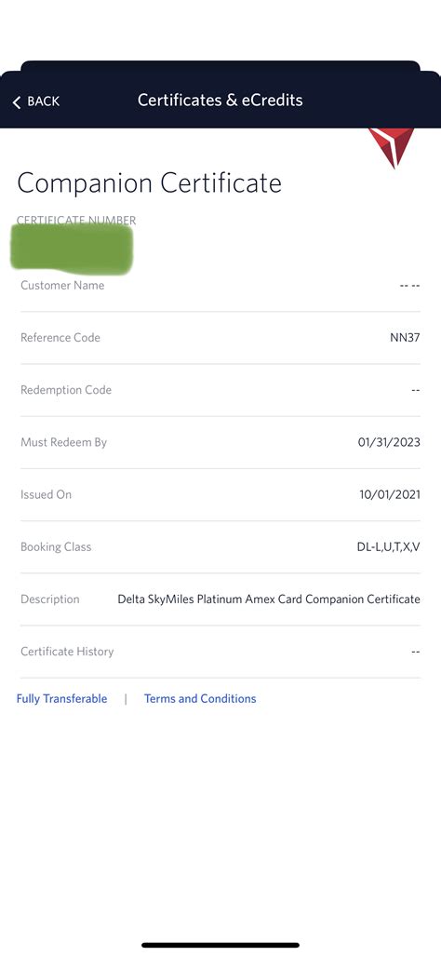The height and width of the screenshot is (956, 441).
Task: Tap the Certificate History row
Action: [x=220, y=652]
